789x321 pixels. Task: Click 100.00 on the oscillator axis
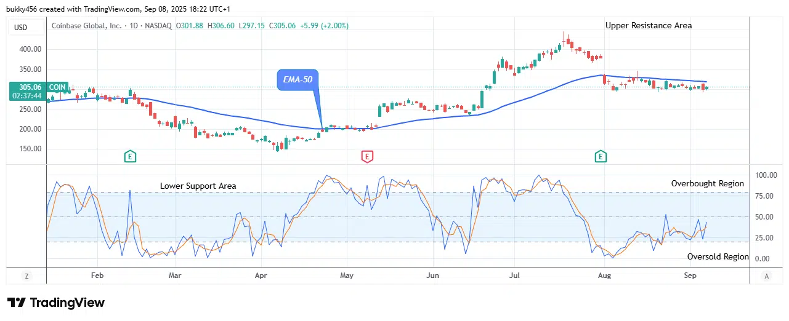(x=767, y=175)
